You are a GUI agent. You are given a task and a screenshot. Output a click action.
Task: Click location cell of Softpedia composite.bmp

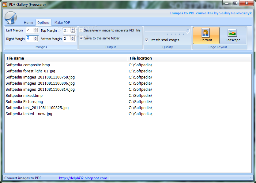pos(141,65)
